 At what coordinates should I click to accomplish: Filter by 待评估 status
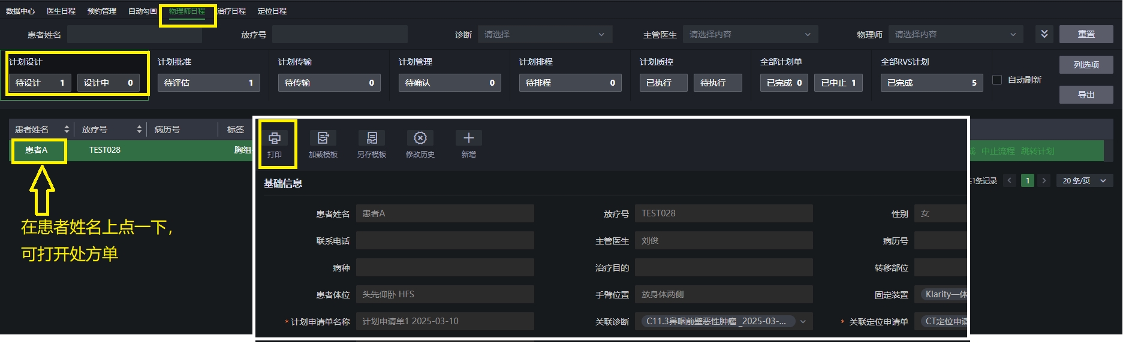click(209, 83)
